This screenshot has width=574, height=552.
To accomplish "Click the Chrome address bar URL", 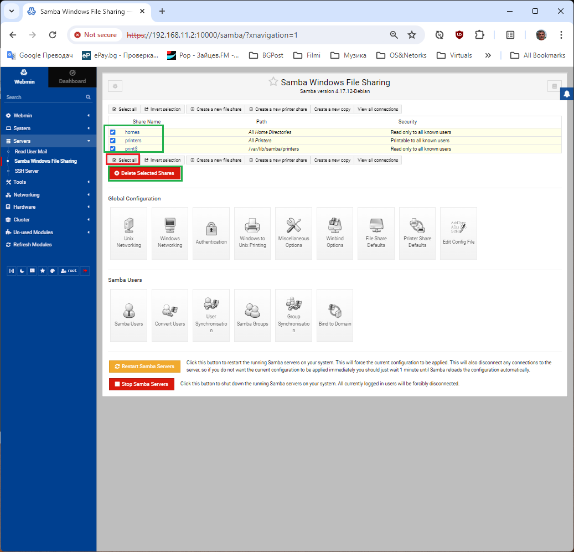I will point(212,35).
